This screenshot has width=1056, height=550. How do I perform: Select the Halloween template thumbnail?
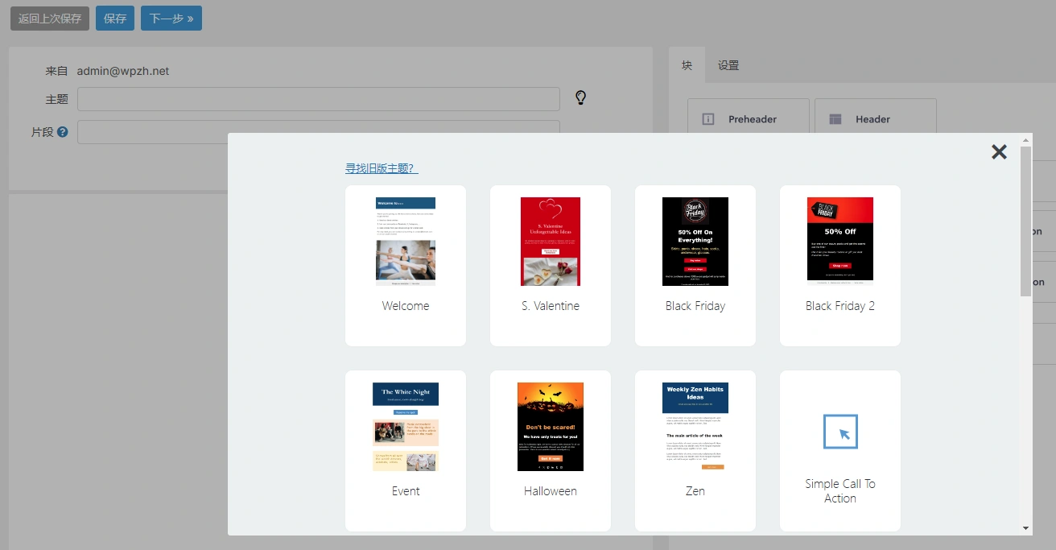[550, 426]
